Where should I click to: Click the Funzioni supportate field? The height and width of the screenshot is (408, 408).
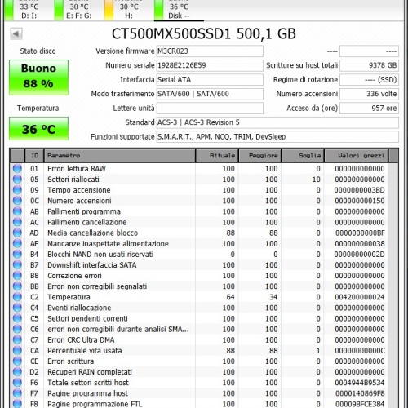[x=277, y=136]
